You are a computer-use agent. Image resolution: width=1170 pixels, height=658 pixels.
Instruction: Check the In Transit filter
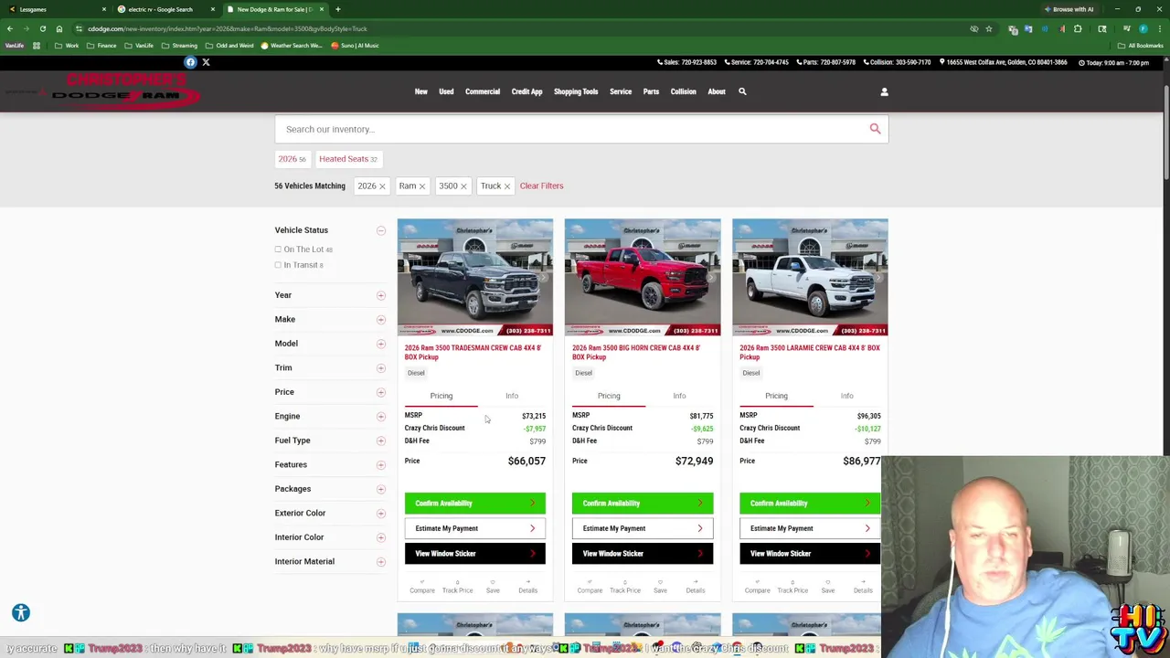(278, 265)
